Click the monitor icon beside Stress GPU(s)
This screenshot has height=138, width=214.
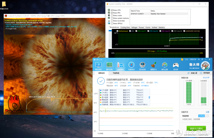click(x=109, y=24)
